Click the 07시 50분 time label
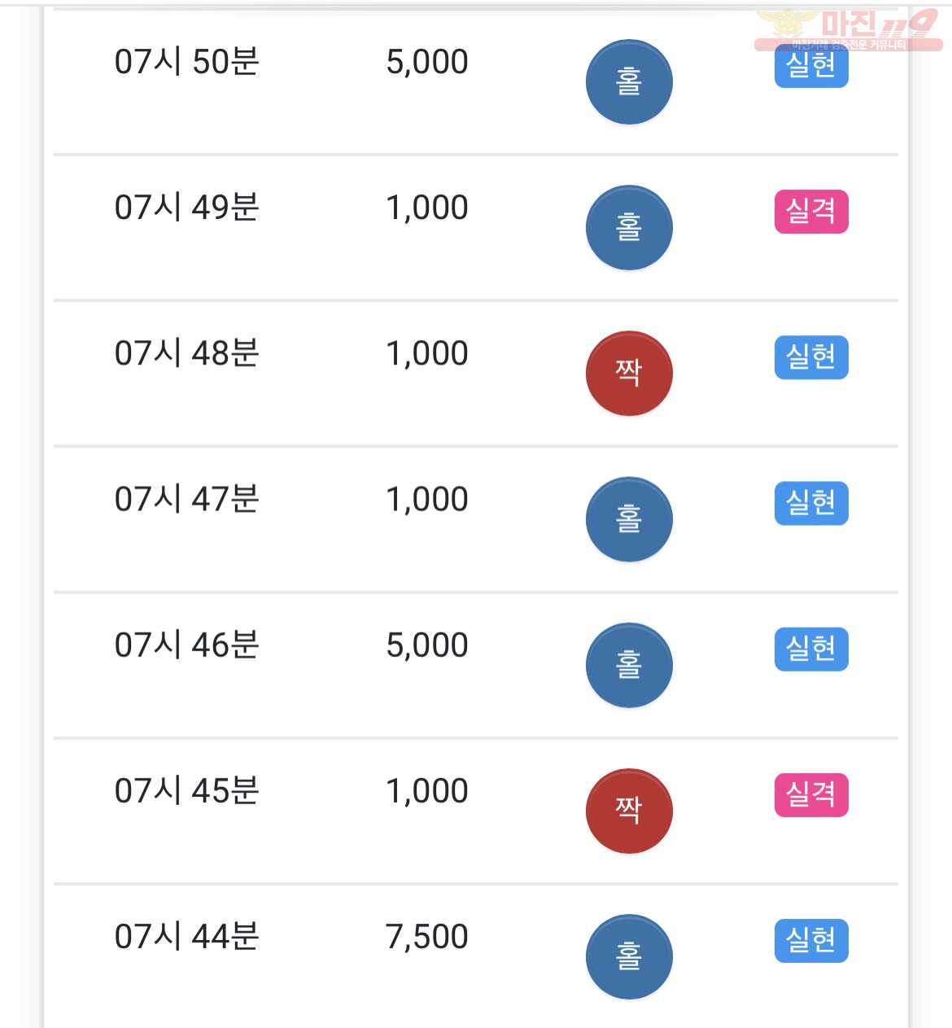 tap(187, 62)
